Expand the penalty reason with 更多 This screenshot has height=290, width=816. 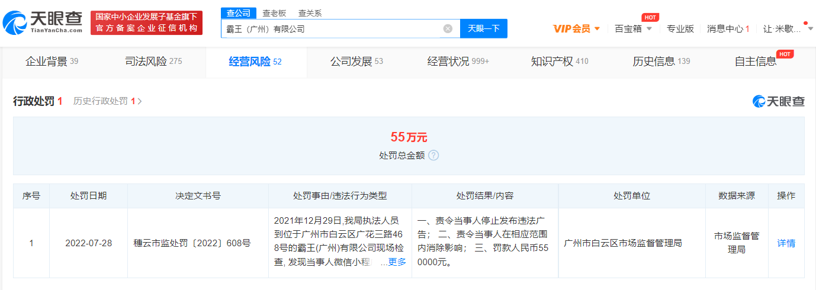pyautogui.click(x=397, y=262)
